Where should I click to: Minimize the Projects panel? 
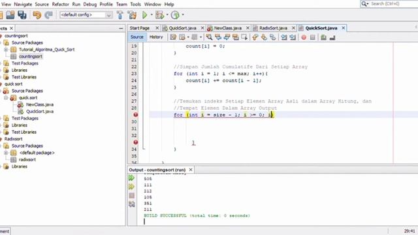pyautogui.click(x=121, y=28)
